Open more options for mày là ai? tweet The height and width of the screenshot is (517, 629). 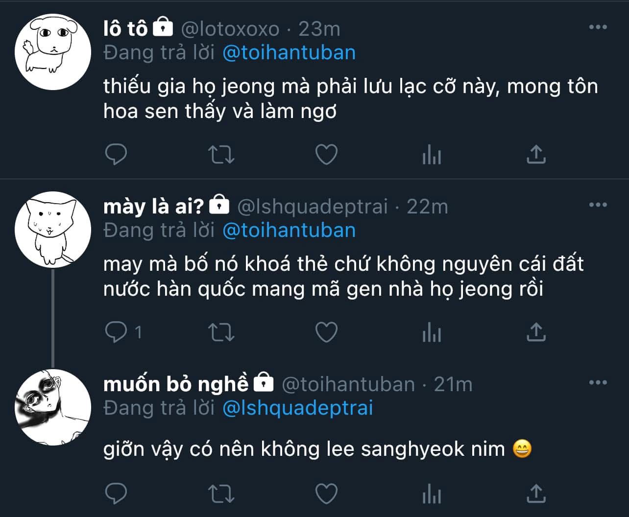coord(598,205)
